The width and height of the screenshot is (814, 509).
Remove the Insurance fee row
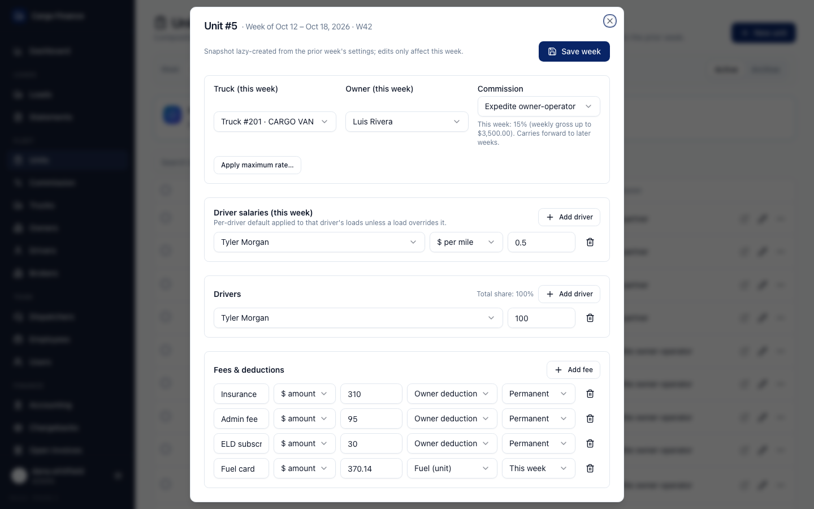(590, 394)
